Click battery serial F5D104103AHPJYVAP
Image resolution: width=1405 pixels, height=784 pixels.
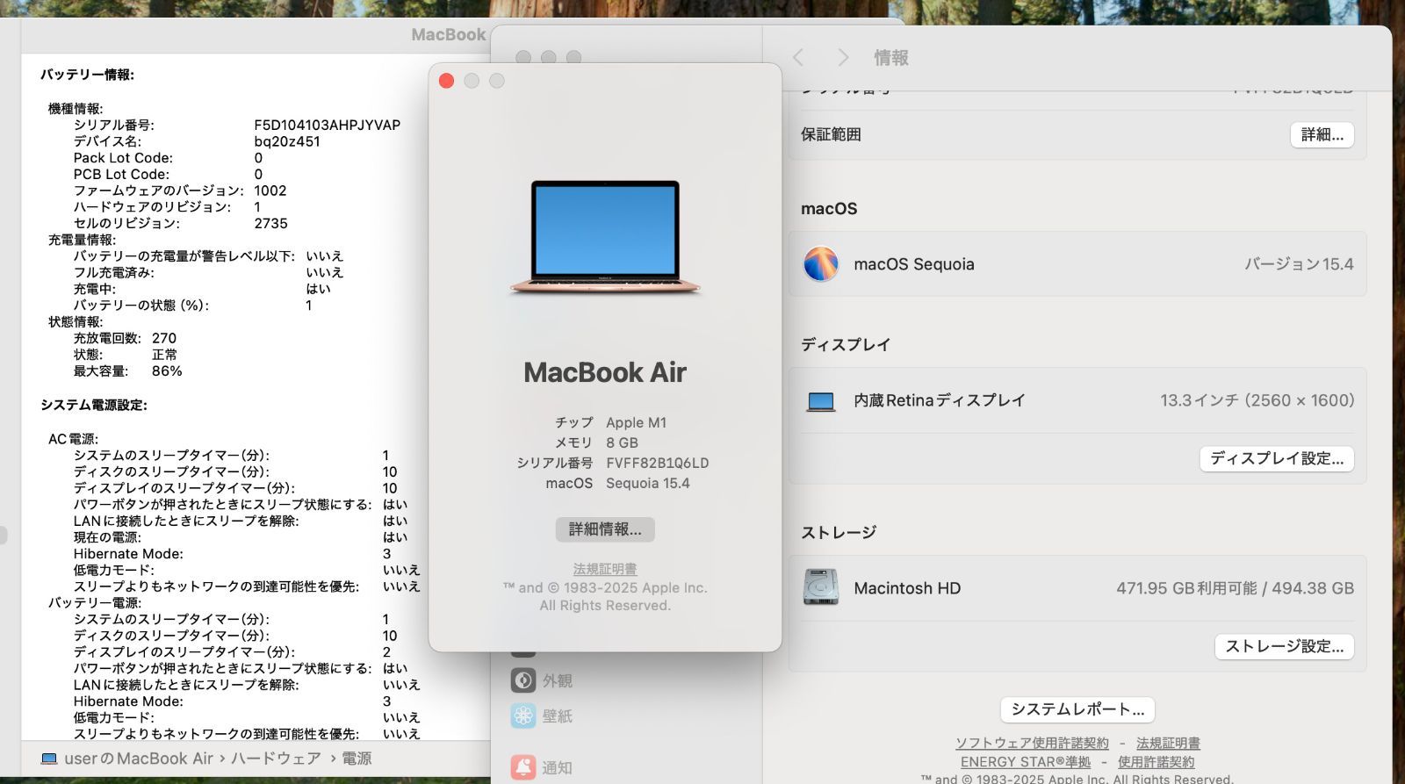tap(327, 125)
